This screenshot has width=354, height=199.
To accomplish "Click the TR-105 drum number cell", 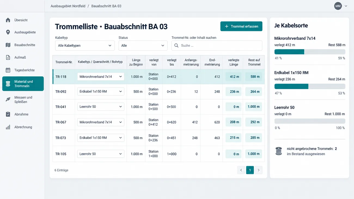I will pyautogui.click(x=61, y=154).
